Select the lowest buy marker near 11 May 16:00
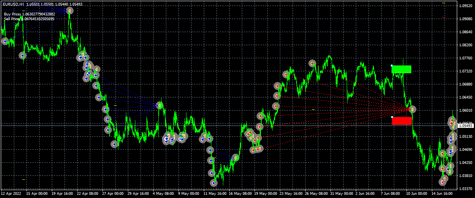 [x=214, y=183]
